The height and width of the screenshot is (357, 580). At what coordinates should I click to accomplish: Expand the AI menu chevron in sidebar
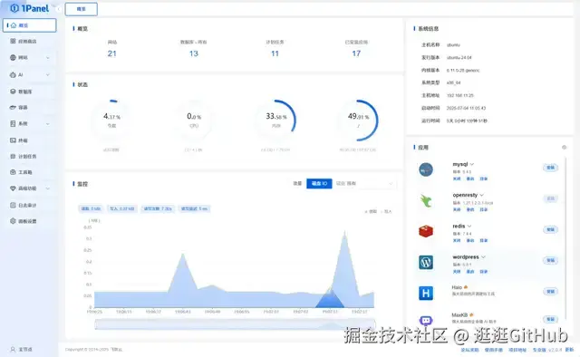point(48,74)
